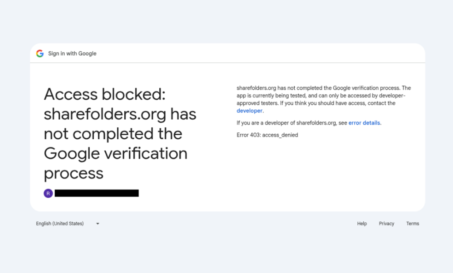Open the Privacy link
This screenshot has height=273, width=453.
coord(386,224)
